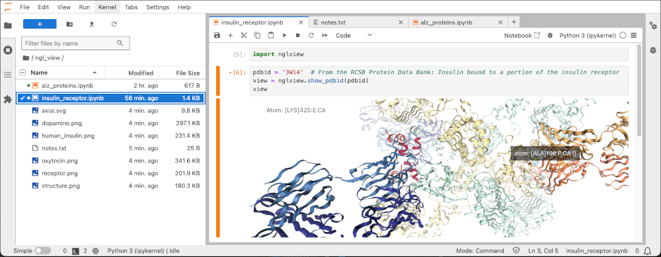661x257 pixels.
Task: Open the Run menu
Action: tap(85, 7)
